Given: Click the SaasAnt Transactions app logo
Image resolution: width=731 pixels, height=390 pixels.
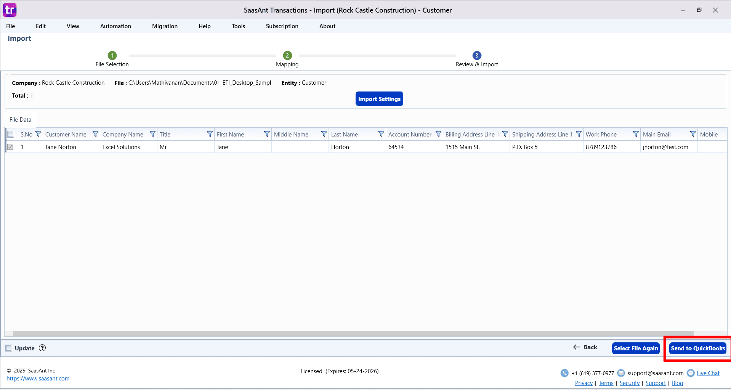Looking at the screenshot, I should point(10,10).
